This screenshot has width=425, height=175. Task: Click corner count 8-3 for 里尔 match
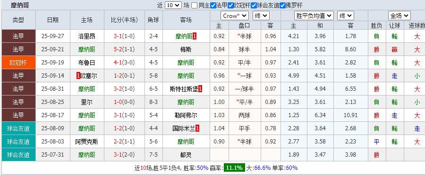153,102
